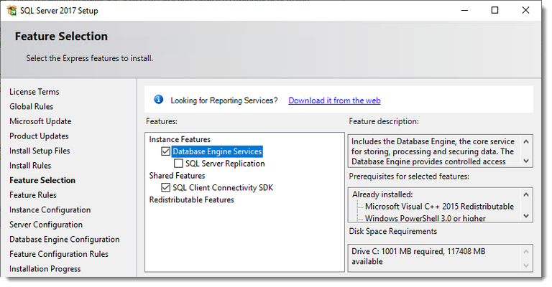Go to Instance Configuration step
The height and width of the screenshot is (287, 552).
[50, 210]
